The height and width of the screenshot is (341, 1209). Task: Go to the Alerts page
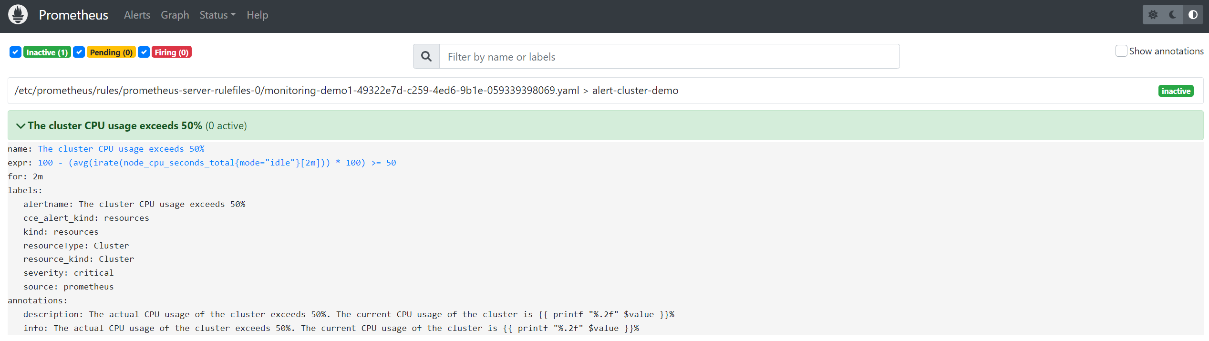click(137, 15)
